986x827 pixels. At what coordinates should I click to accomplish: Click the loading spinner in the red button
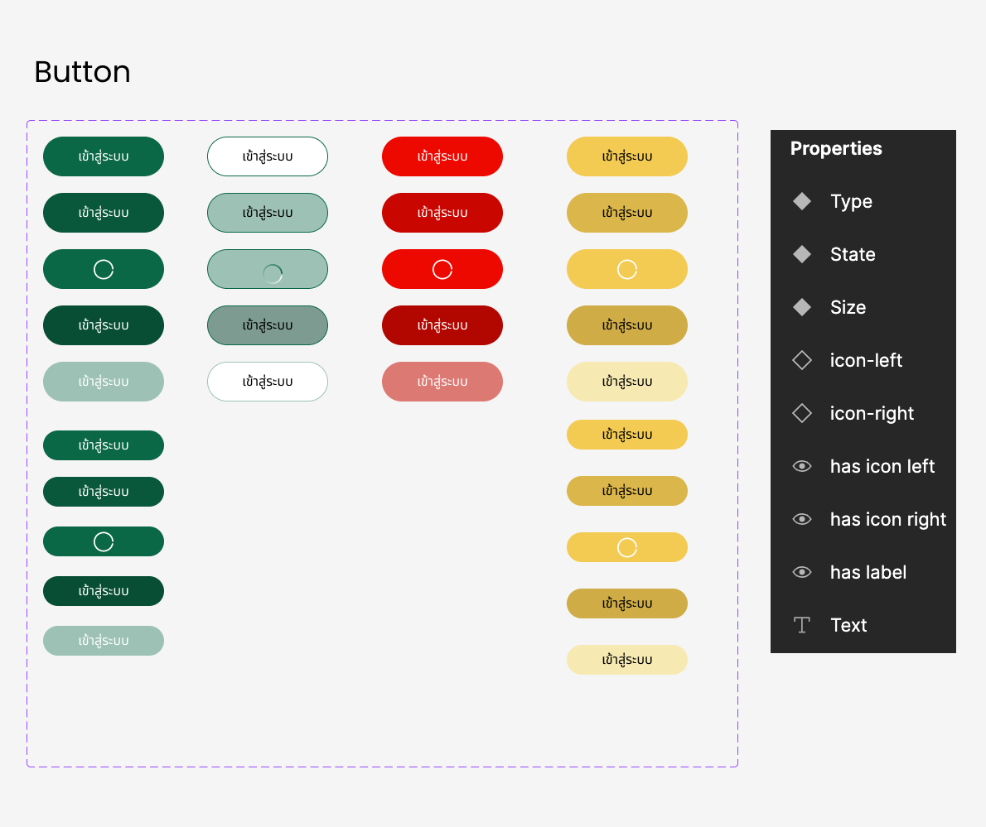tap(442, 269)
